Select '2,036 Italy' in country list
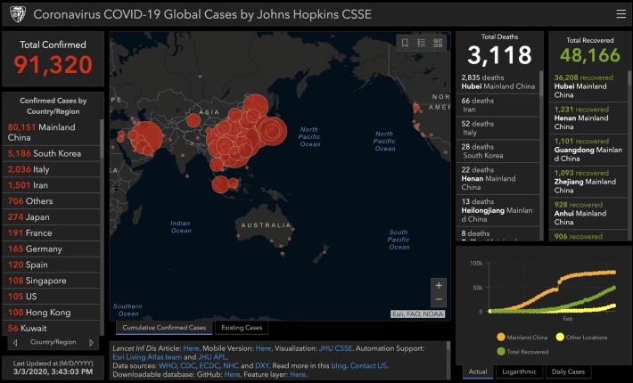The image size is (633, 383). [x=52, y=169]
